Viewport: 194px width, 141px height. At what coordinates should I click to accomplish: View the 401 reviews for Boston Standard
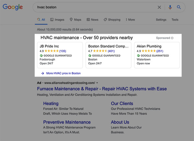(111, 51)
